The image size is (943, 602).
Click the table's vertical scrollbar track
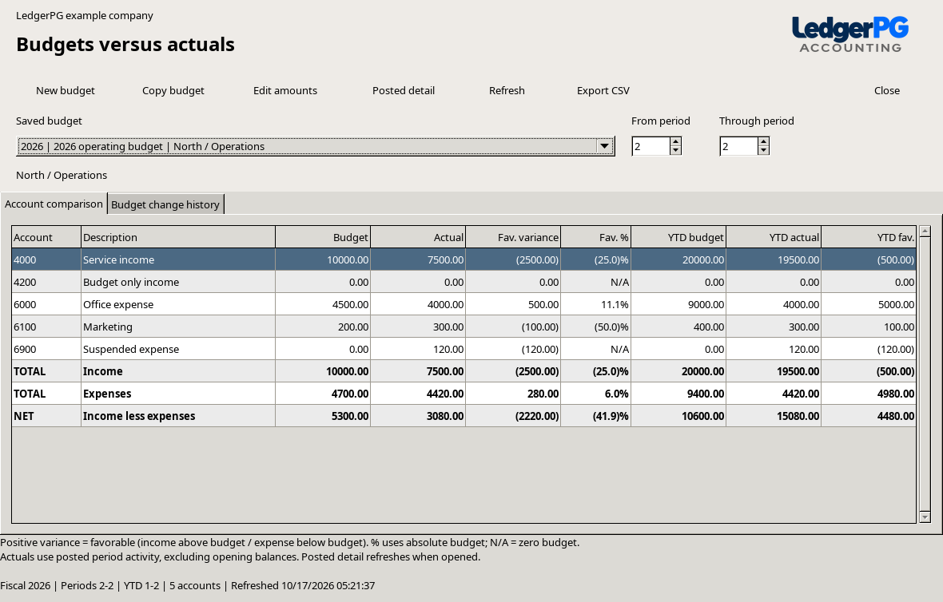click(x=925, y=374)
